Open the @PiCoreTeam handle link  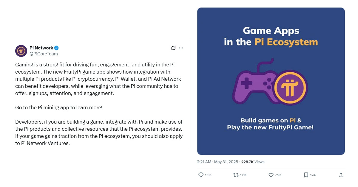pos(44,54)
